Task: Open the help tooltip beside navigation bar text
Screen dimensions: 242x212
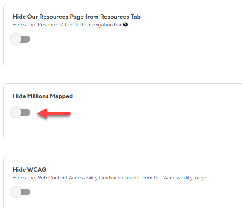Action: click(125, 25)
